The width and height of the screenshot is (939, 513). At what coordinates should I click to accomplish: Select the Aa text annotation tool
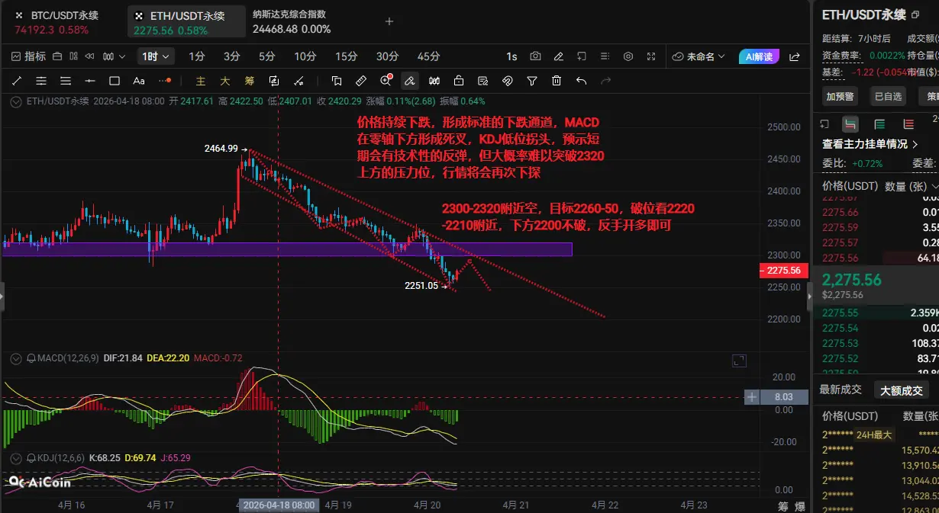click(139, 81)
